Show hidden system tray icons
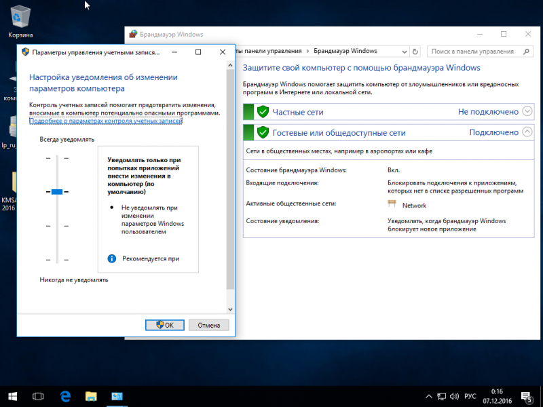Image resolution: width=543 pixels, height=407 pixels. (x=429, y=396)
